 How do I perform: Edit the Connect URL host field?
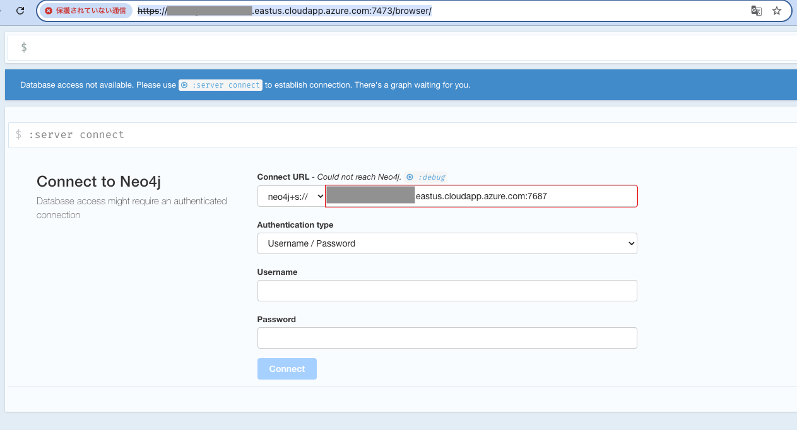click(481, 196)
